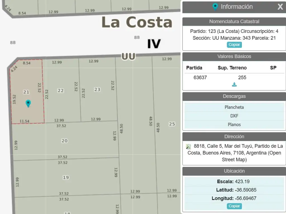Close the Información panel with the X
The image size is (286, 214).
coord(280,7)
